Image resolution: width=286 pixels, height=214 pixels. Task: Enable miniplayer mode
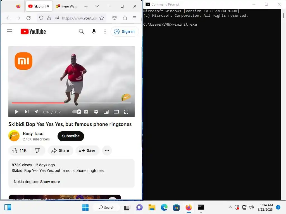[106, 112]
